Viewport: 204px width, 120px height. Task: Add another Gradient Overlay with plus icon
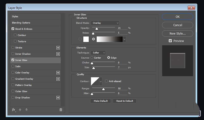(x=58, y=79)
